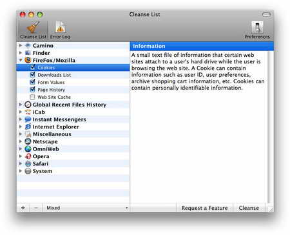Viewport: 290px width, 235px height.
Task: Expand the Camino disclosure triangle
Action: [21, 45]
